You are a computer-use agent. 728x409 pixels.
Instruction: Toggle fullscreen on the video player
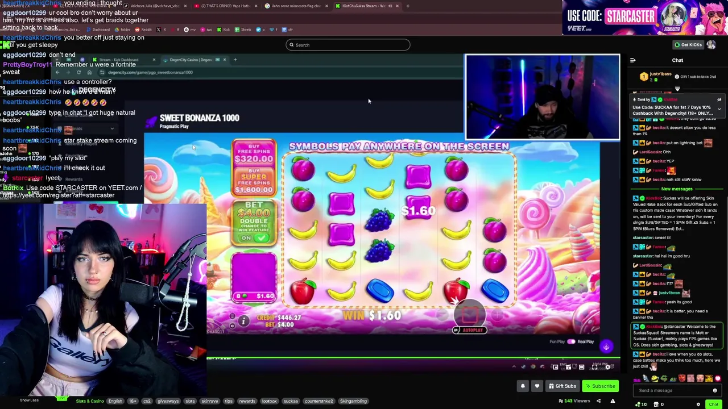(x=594, y=367)
